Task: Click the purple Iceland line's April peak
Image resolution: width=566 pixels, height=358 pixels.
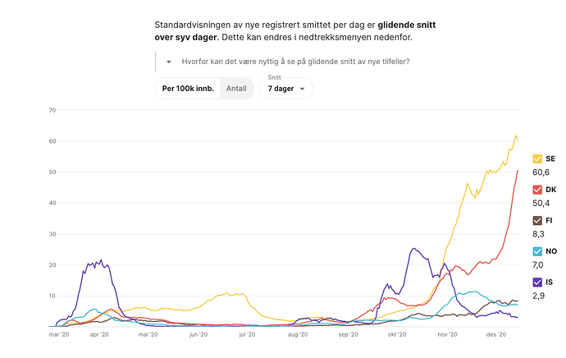Action: tap(101, 260)
